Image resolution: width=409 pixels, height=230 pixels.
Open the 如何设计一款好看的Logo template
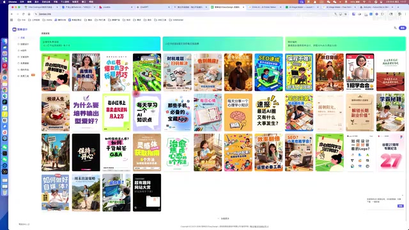point(360,153)
